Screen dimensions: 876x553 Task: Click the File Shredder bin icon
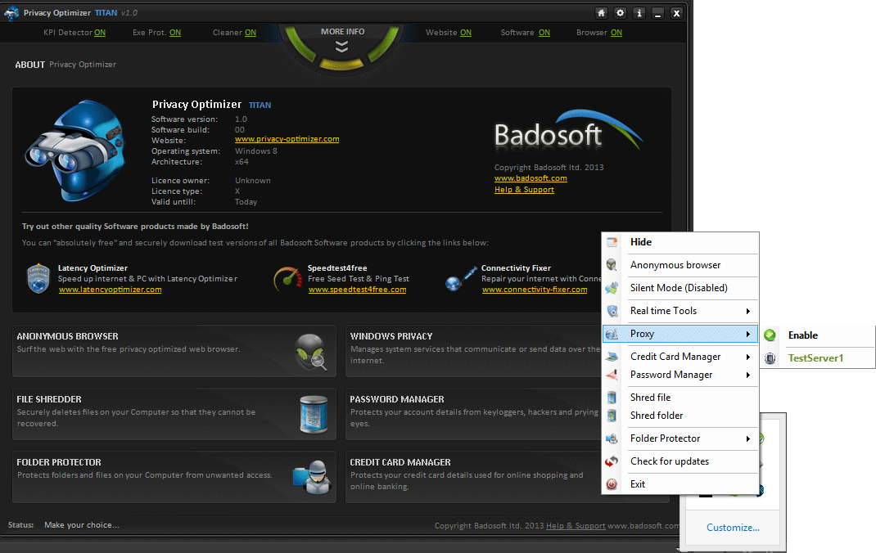coord(313,412)
